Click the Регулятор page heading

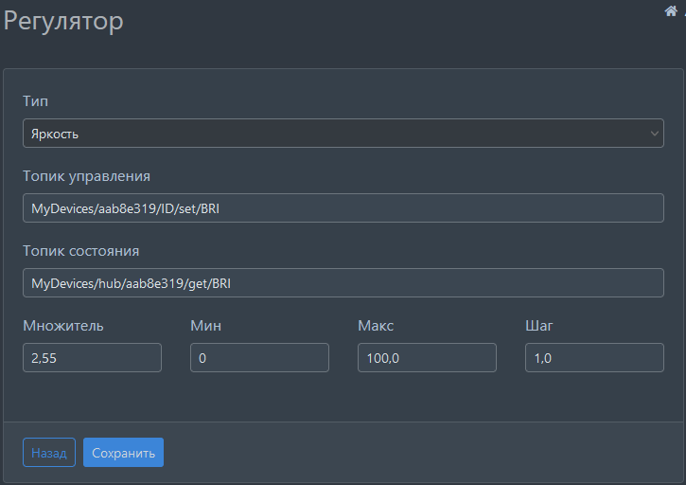63,21
